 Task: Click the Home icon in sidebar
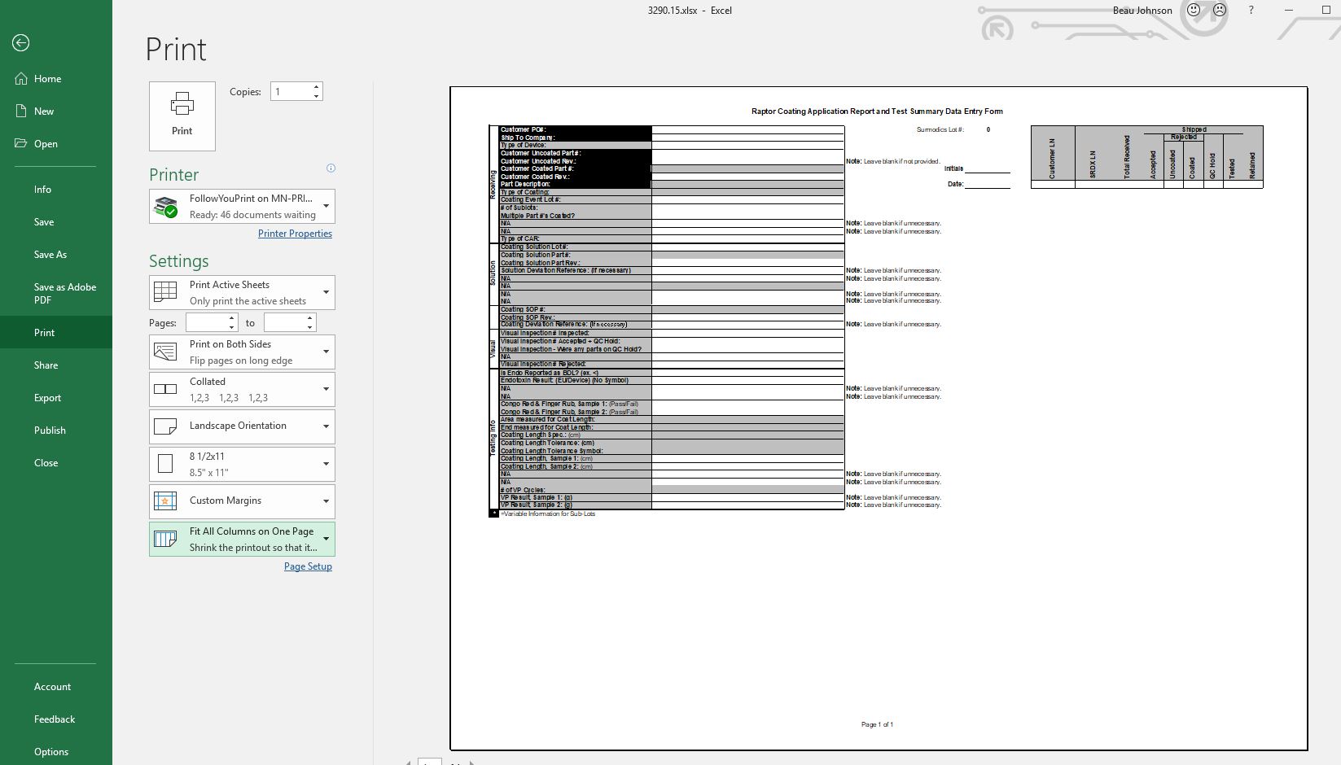(21, 79)
